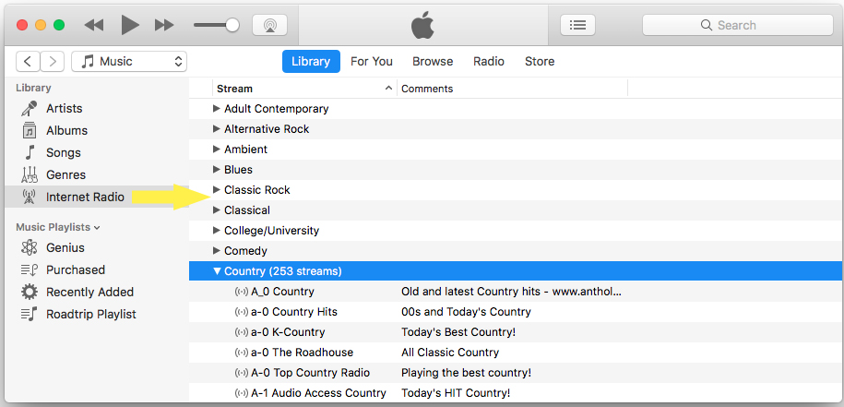Screen dimensions: 844x407
Task: Open the Store tab
Action: tap(540, 61)
